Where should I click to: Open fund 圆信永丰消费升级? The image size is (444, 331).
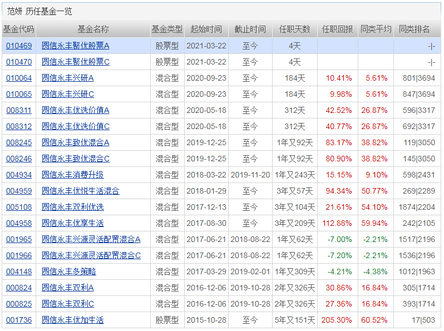[73, 175]
